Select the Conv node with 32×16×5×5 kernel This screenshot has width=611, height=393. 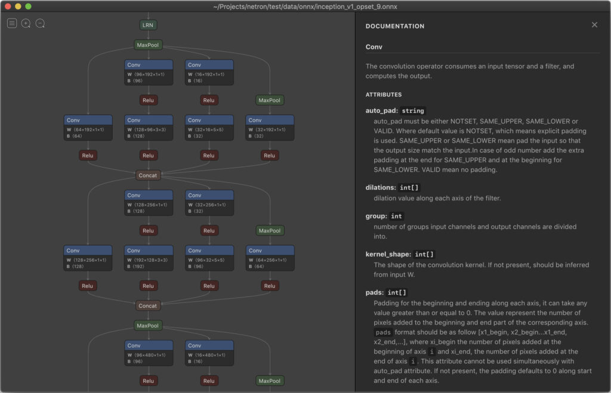[209, 120]
